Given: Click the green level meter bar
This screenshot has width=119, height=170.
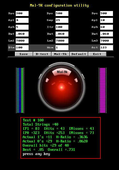Looking at the screenshot, I should [22, 90].
